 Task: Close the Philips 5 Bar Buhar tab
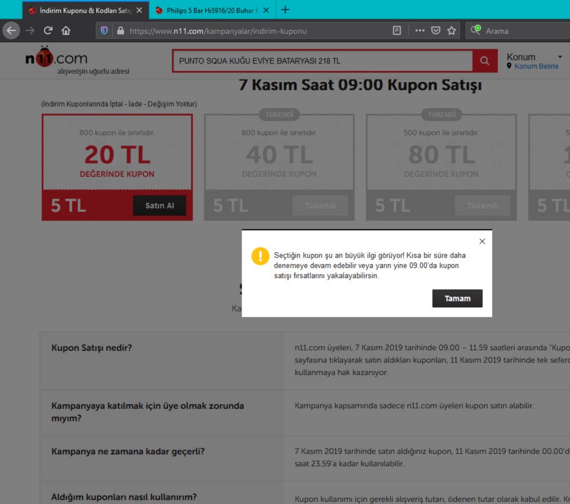point(266,11)
